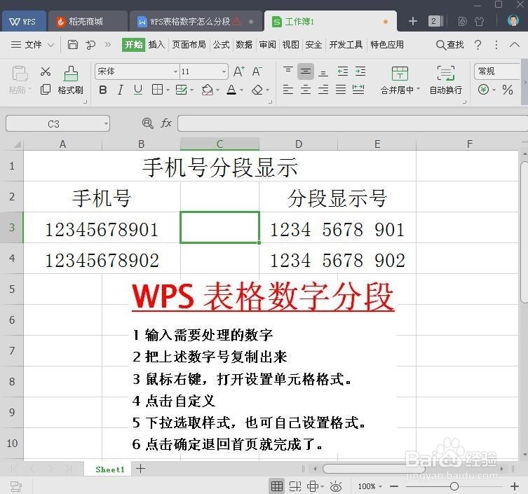Image resolution: width=528 pixels, height=494 pixels.
Task: Switch to the 数据 ribbon tab
Action: tap(244, 45)
